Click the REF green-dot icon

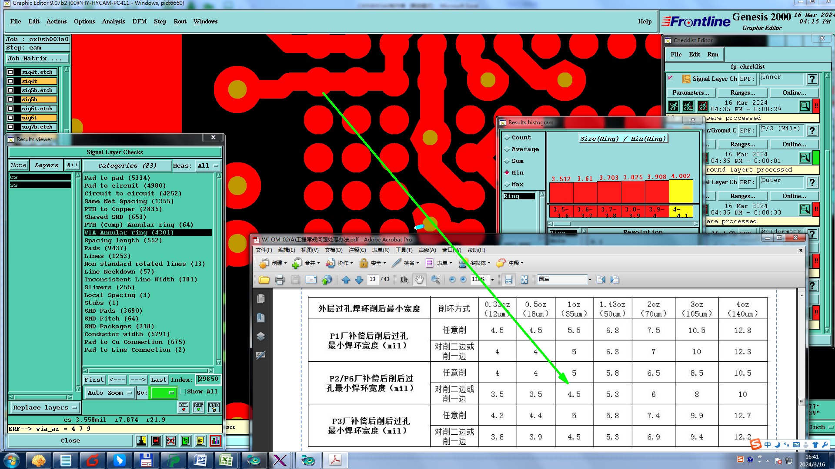click(x=198, y=407)
